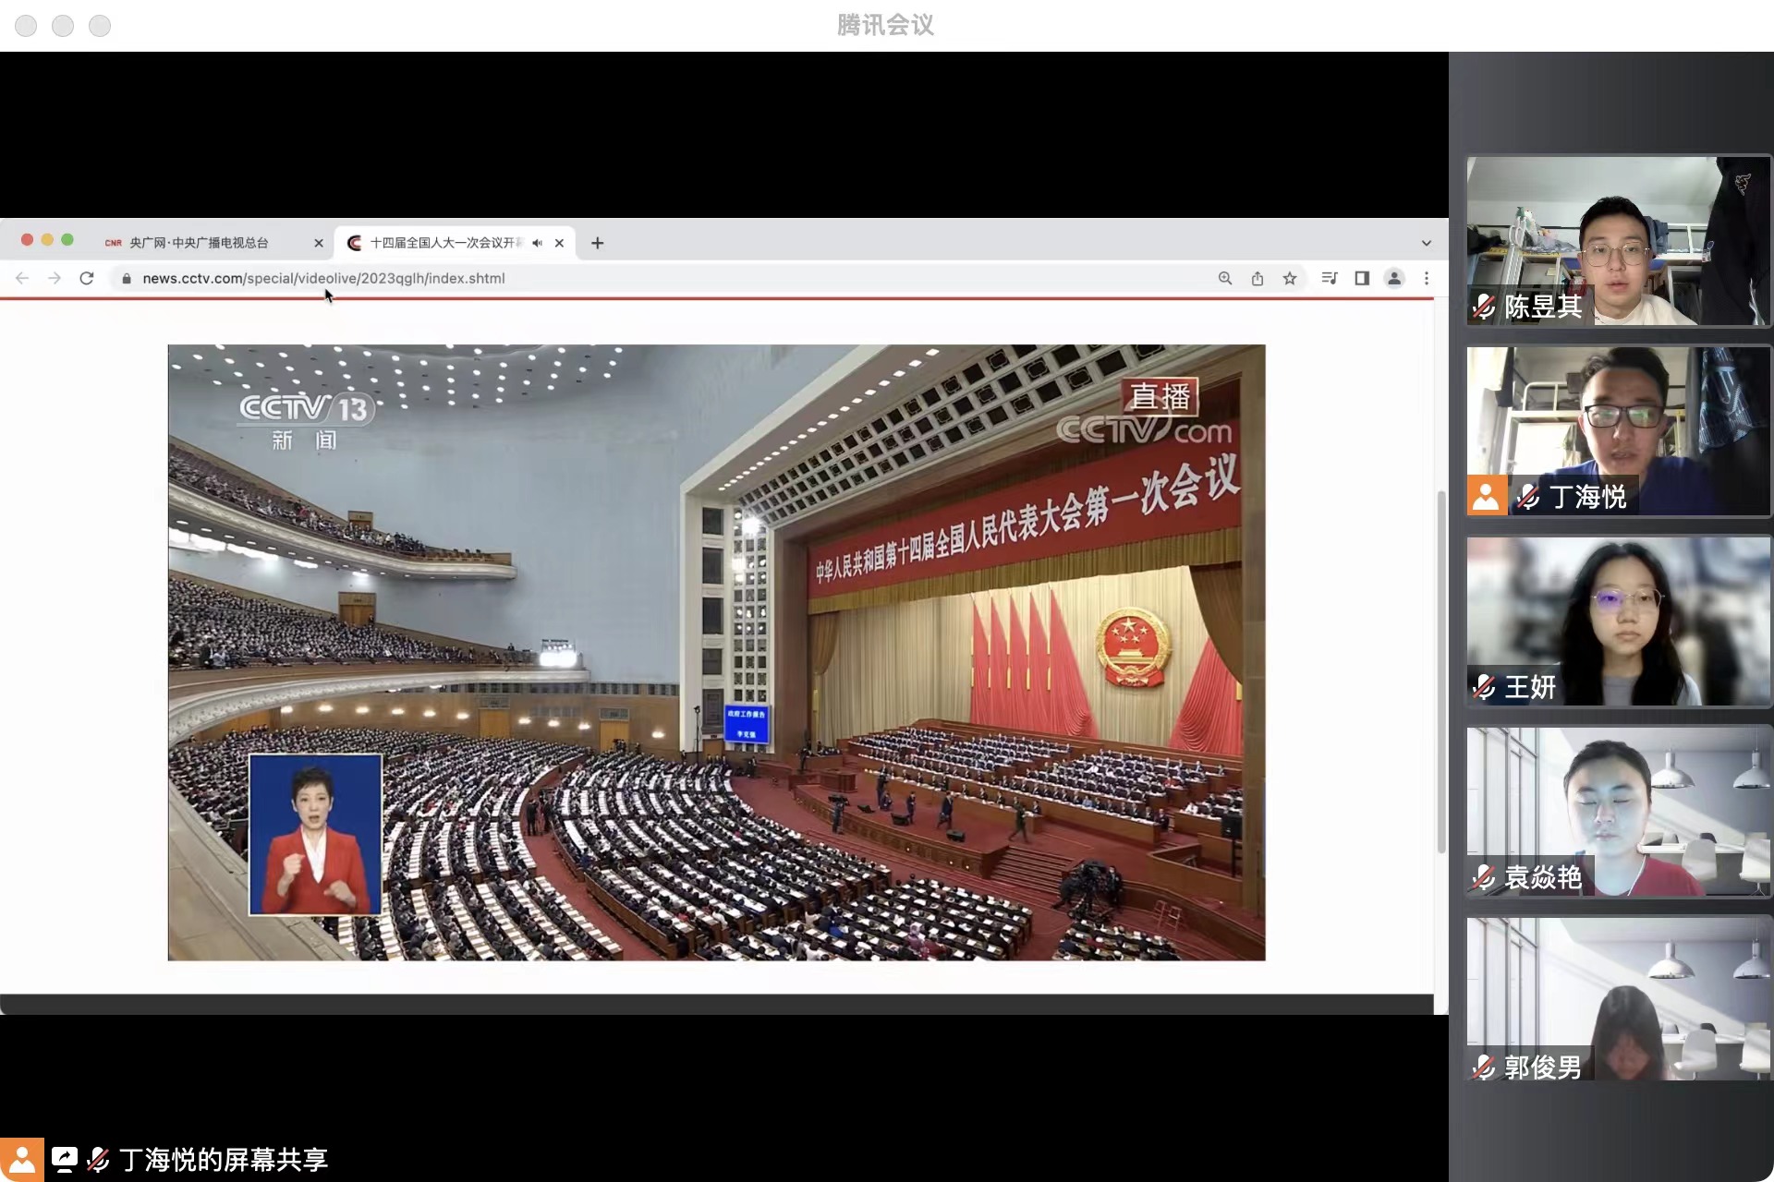Viewport: 1774px width, 1182px height.
Task: Minimize shared browser with yellow dot
Action: click(47, 240)
